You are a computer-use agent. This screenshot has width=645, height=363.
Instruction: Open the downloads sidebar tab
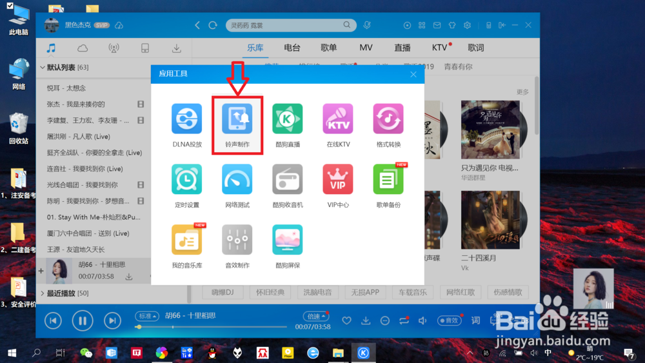click(177, 48)
